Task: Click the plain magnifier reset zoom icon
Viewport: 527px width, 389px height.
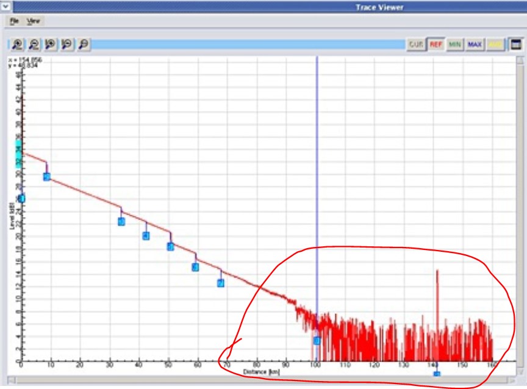Action: (84, 45)
